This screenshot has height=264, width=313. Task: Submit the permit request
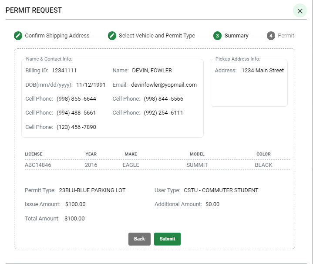click(x=167, y=239)
